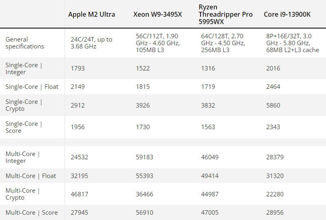The image size is (326, 220).
Task: Select the Single-Core | Float row label
Action: tap(32, 87)
